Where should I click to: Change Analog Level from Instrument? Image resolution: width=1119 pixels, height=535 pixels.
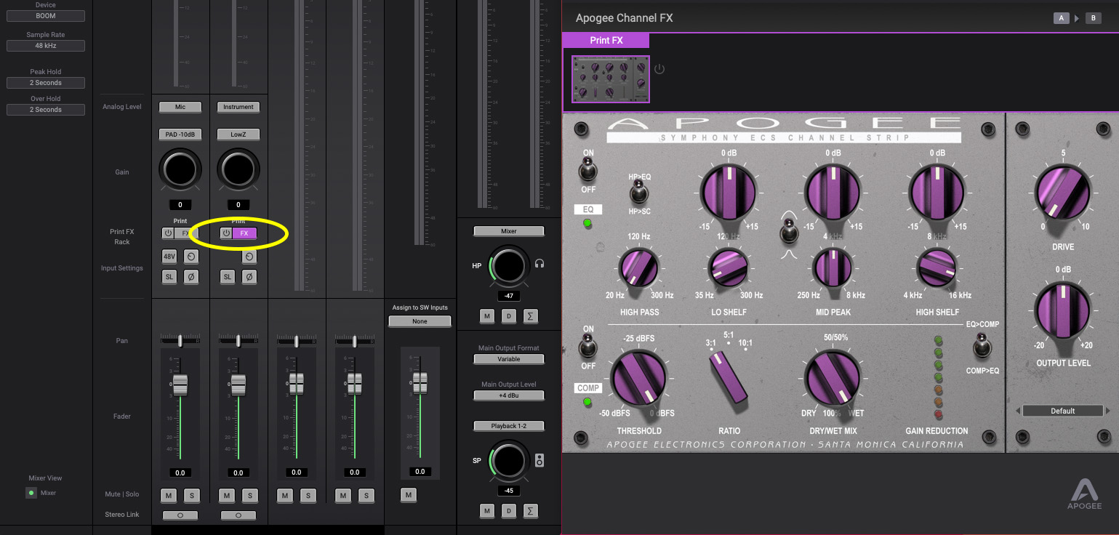[x=238, y=107]
